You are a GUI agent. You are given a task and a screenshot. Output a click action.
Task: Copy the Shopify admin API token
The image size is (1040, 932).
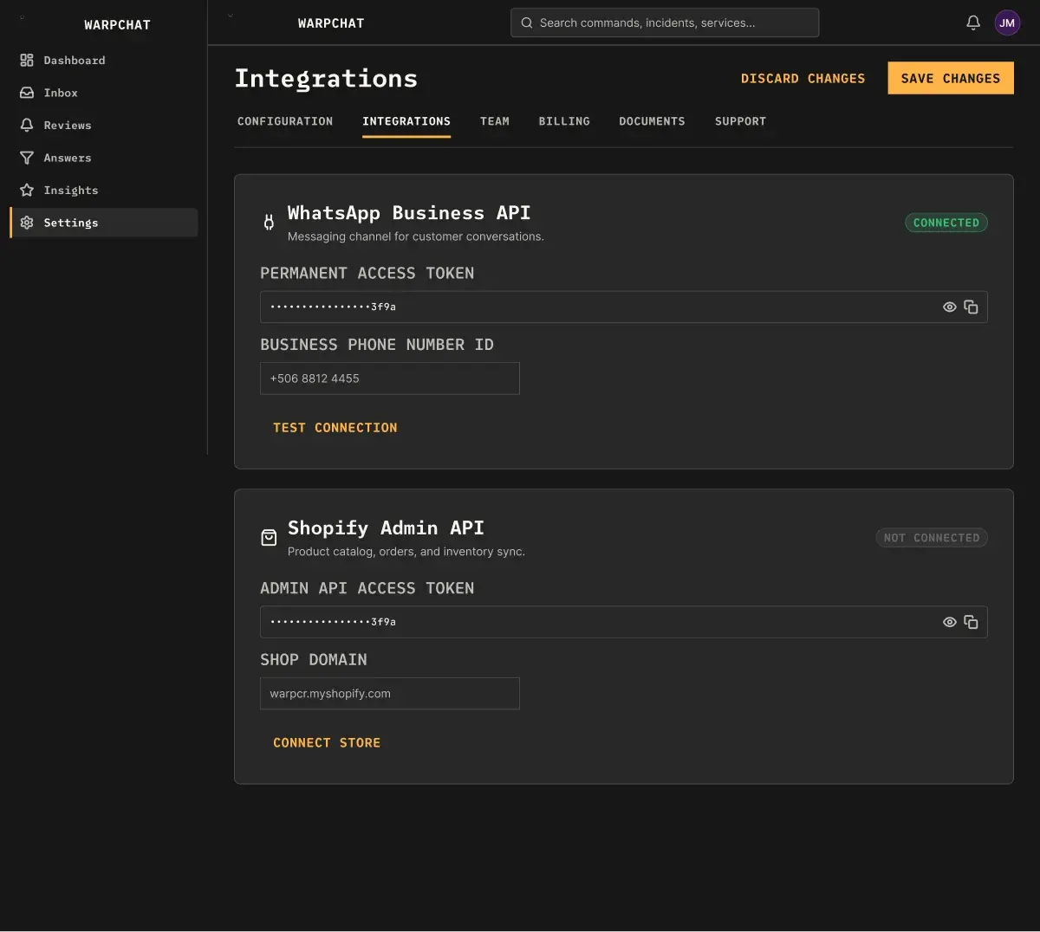pos(971,623)
